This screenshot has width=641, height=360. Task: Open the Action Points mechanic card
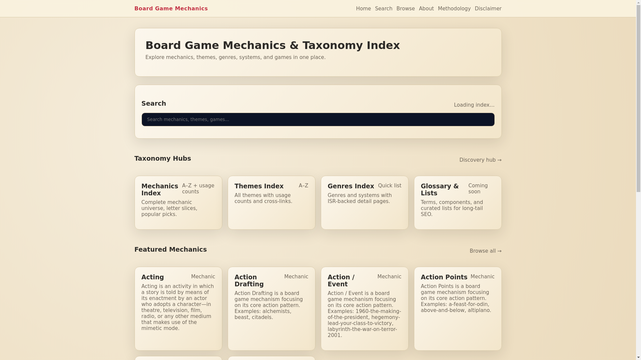[458, 309]
